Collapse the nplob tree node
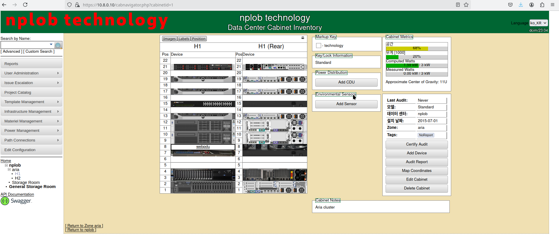Screen dimensions: 559x239 click(6, 165)
